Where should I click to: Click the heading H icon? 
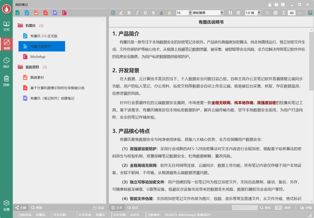(230, 13)
